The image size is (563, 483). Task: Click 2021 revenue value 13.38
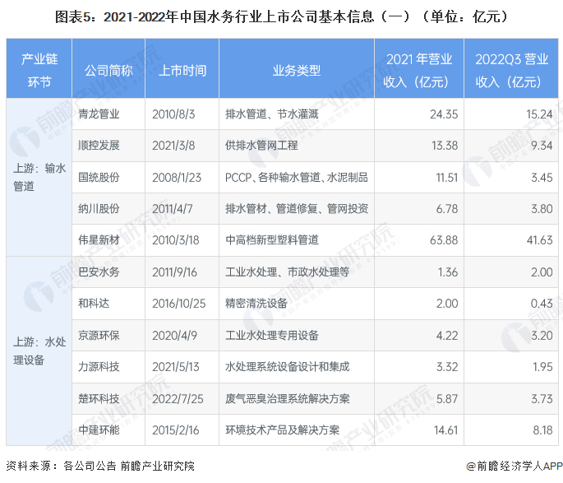pyautogui.click(x=445, y=146)
